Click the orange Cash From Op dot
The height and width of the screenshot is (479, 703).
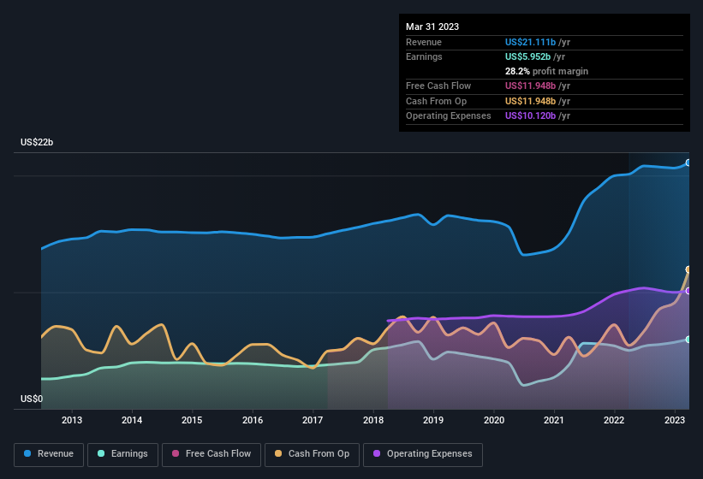(x=279, y=454)
